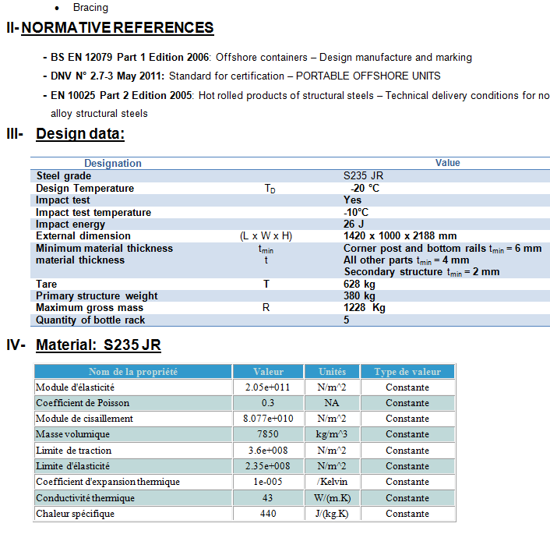Click the 'Secondary structure' value line

click(421, 272)
